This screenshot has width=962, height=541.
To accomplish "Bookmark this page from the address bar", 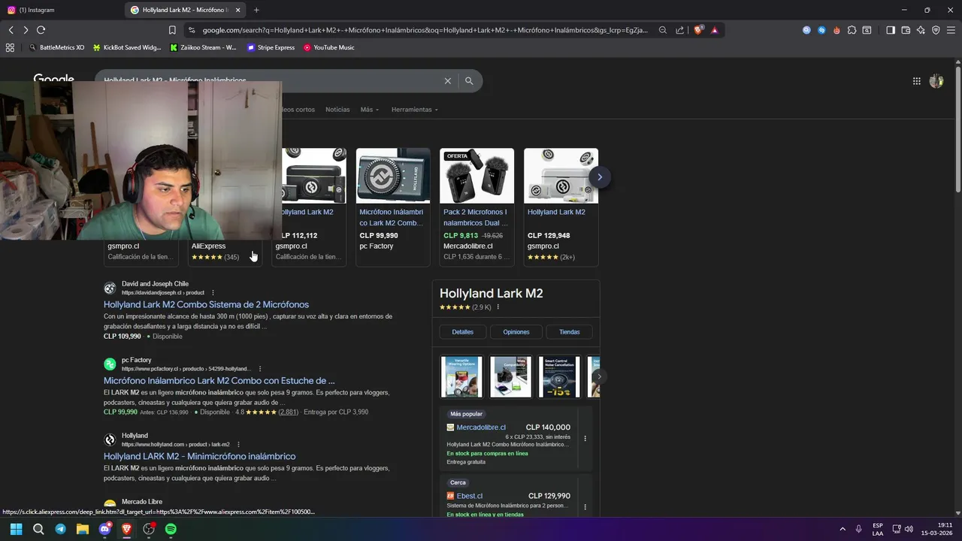I will [x=172, y=30].
